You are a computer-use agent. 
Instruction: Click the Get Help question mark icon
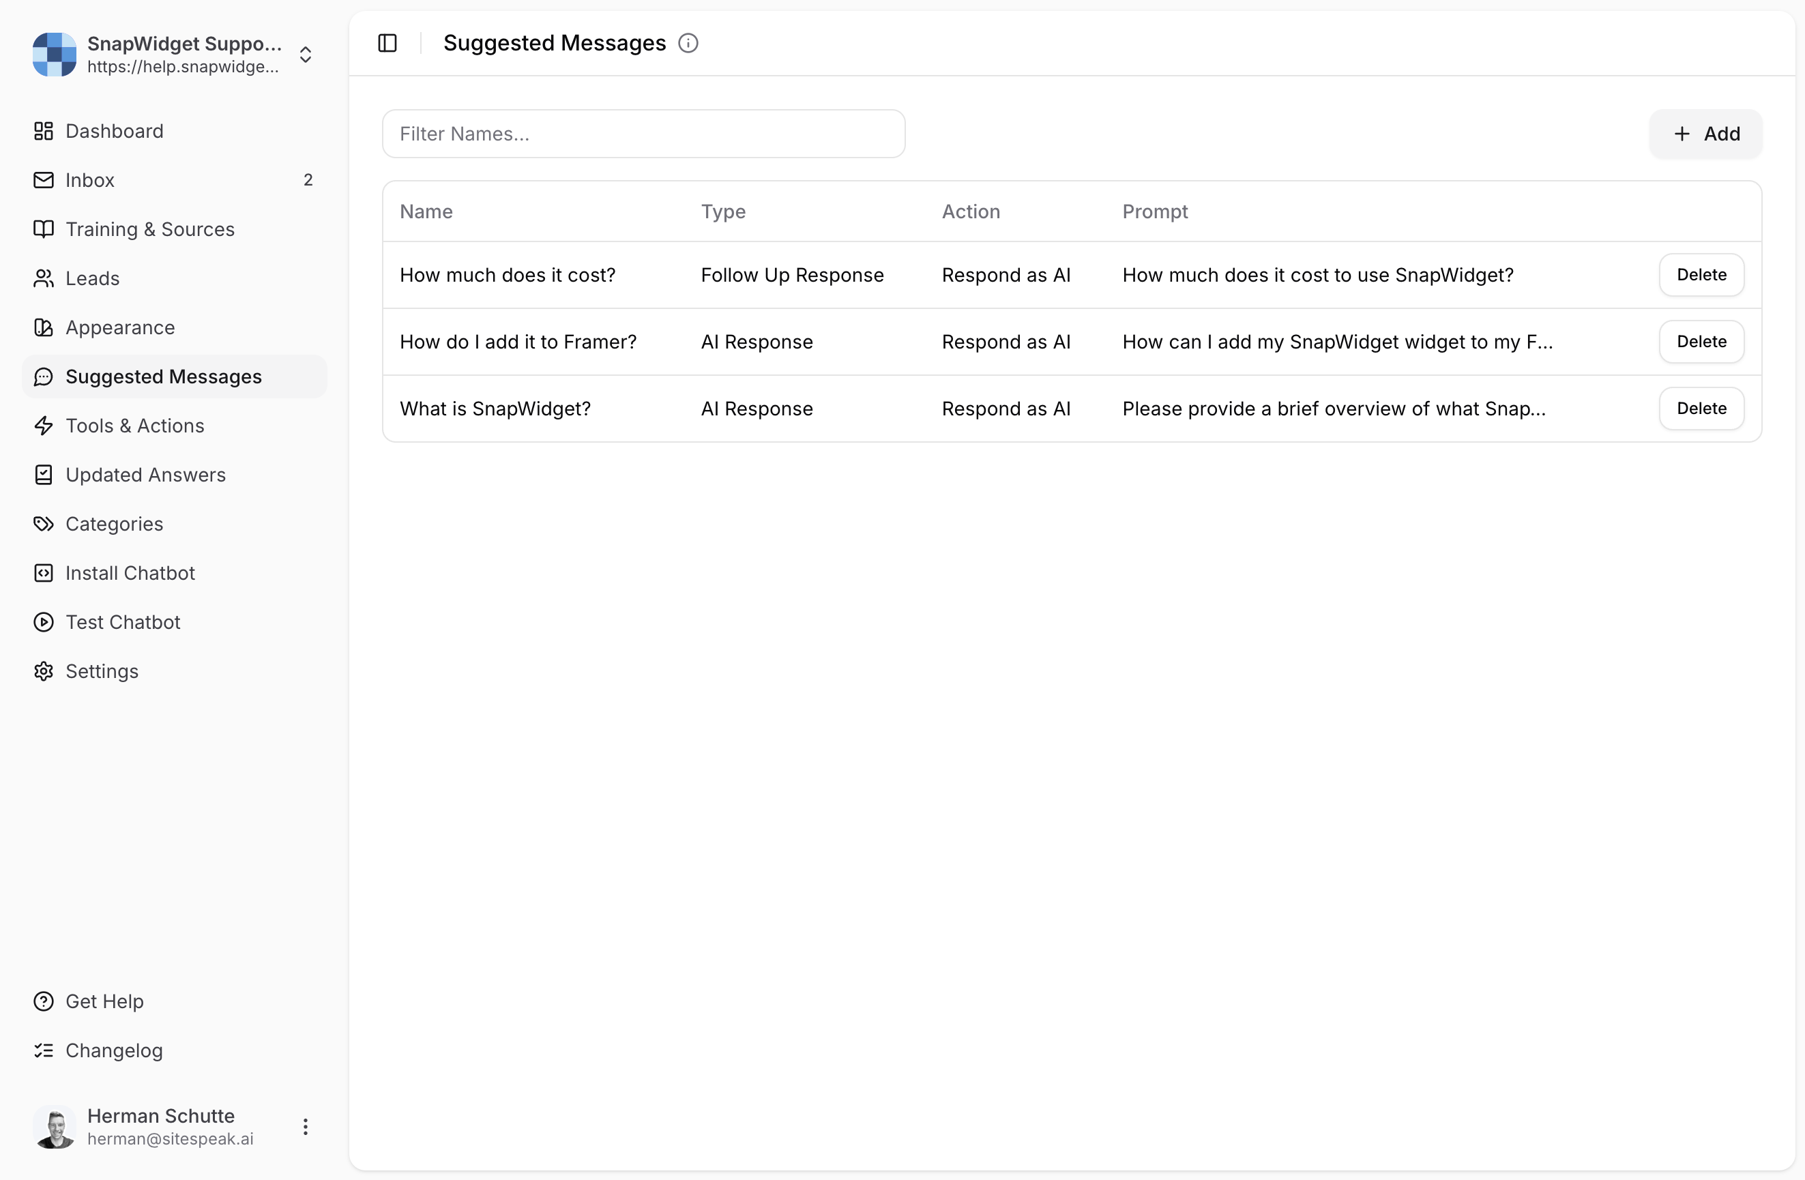click(43, 1002)
